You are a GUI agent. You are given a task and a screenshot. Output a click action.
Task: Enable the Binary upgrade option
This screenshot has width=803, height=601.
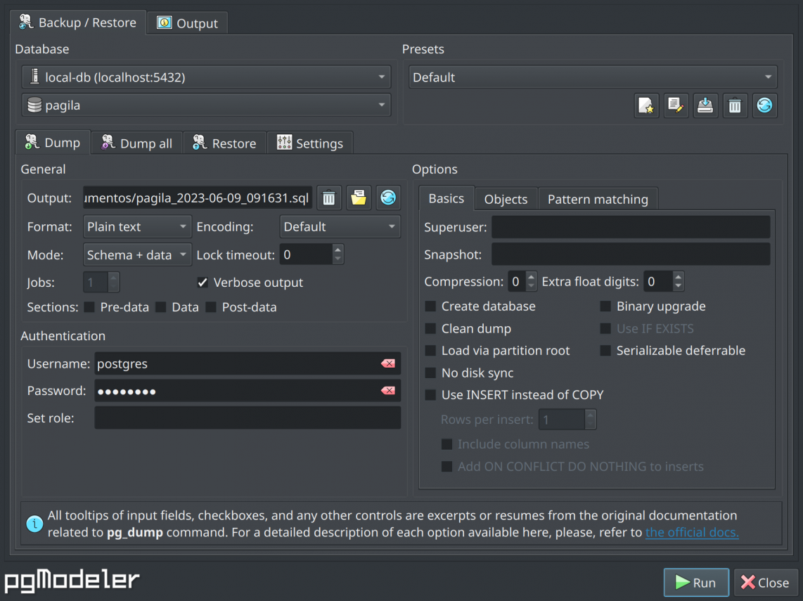pos(605,306)
